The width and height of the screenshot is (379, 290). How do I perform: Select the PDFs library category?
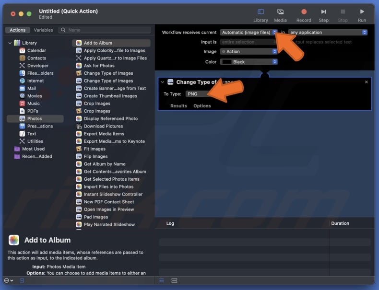tap(33, 111)
